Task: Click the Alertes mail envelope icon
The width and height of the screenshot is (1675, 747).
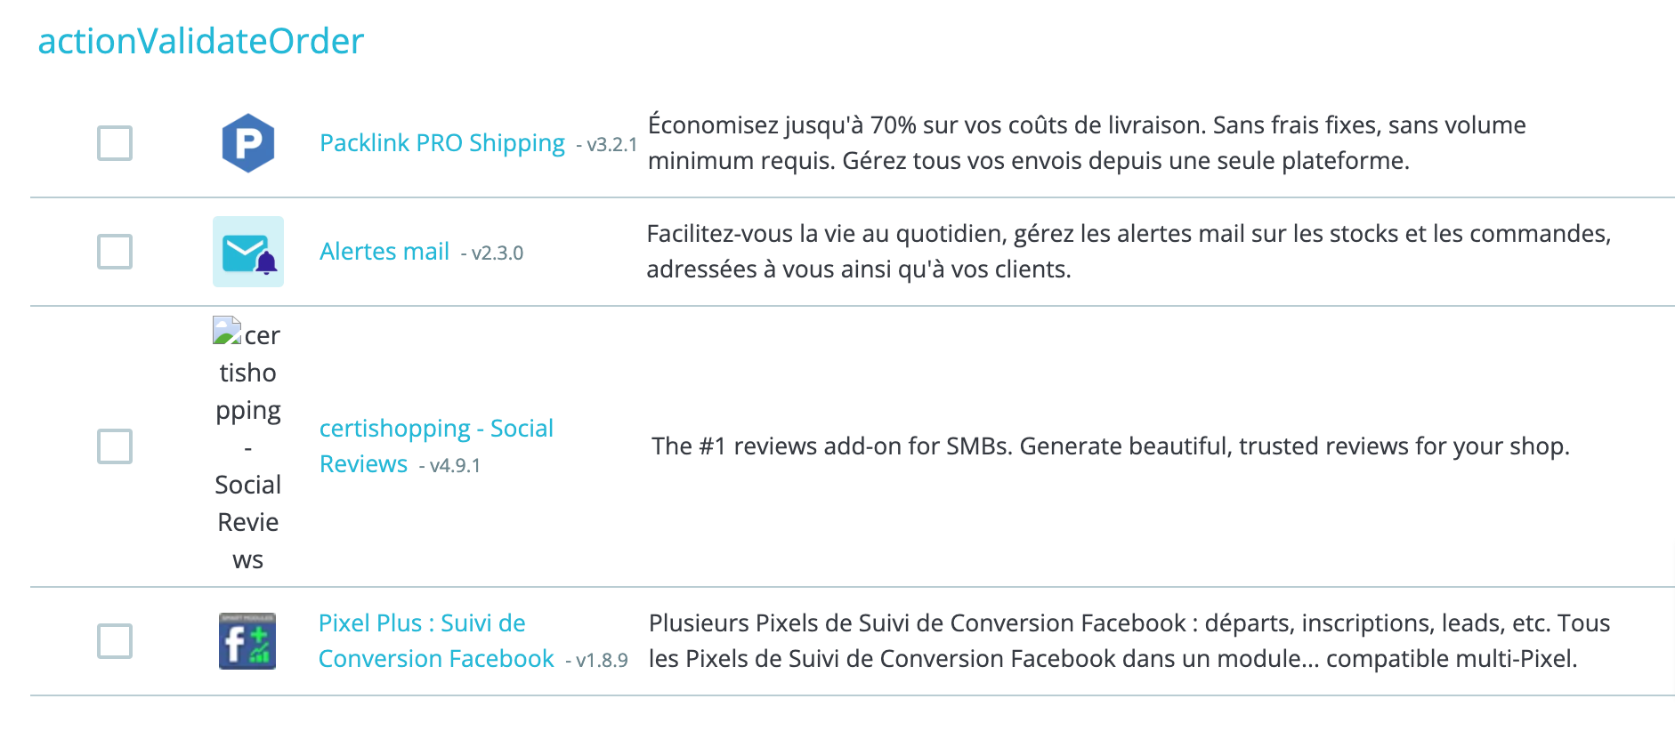Action: tap(247, 252)
